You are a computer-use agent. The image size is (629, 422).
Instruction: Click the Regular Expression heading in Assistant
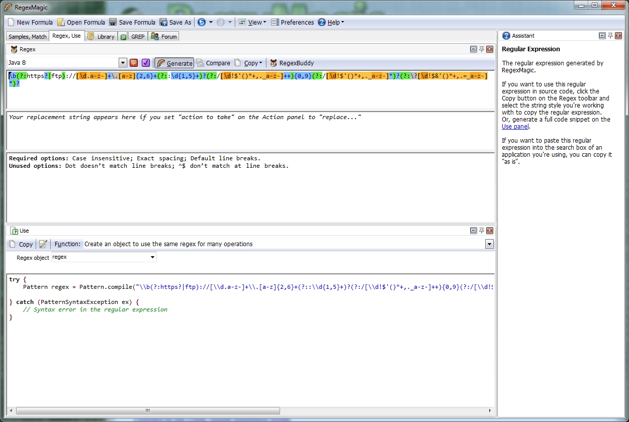point(530,49)
